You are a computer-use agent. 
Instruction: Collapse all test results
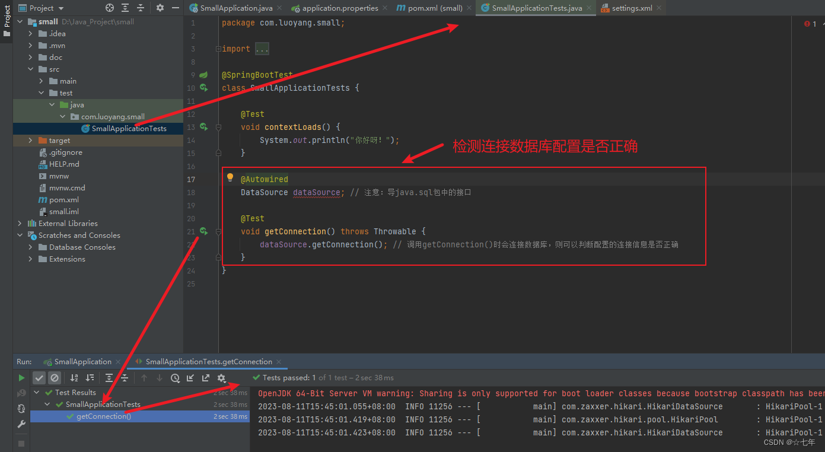click(125, 378)
